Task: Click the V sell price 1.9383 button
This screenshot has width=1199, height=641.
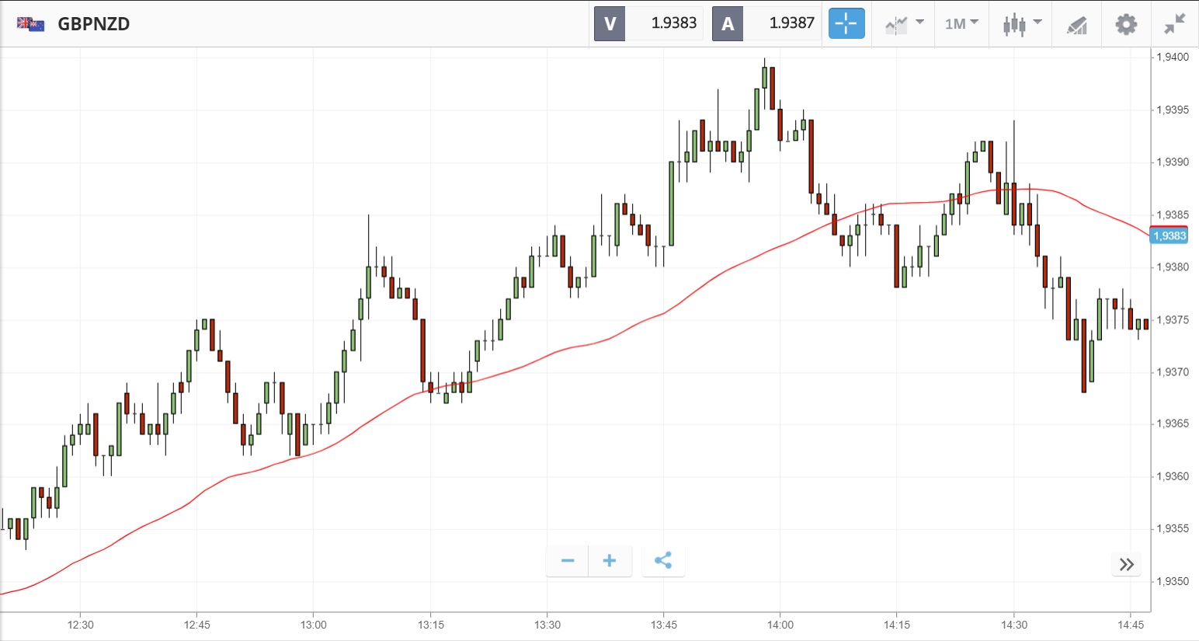Action: point(648,23)
